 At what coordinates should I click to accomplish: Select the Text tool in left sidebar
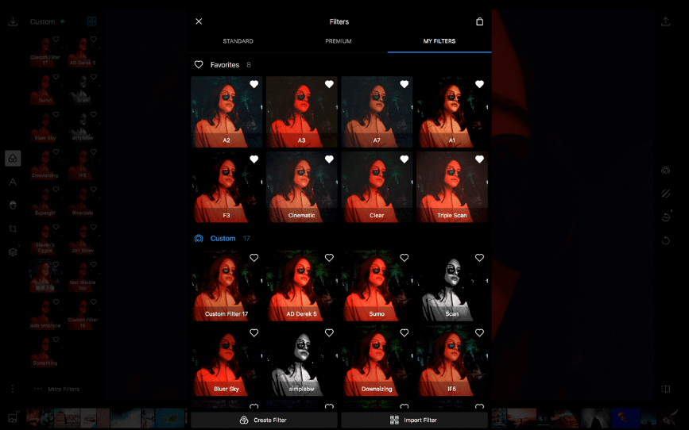coord(13,182)
